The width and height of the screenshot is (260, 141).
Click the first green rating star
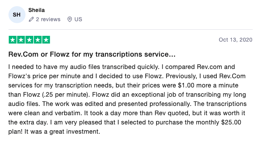(x=13, y=40)
